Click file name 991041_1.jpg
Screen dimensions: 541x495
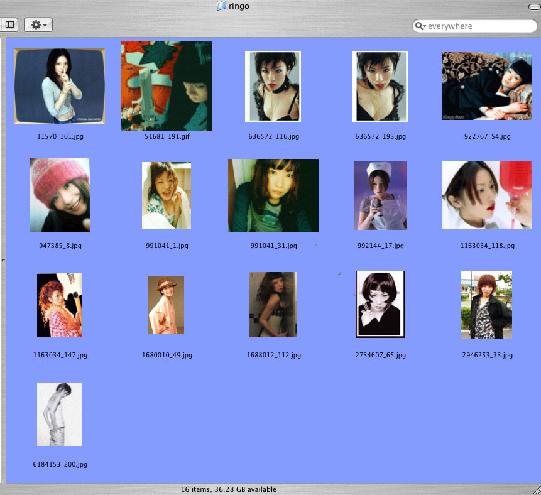pos(167,246)
